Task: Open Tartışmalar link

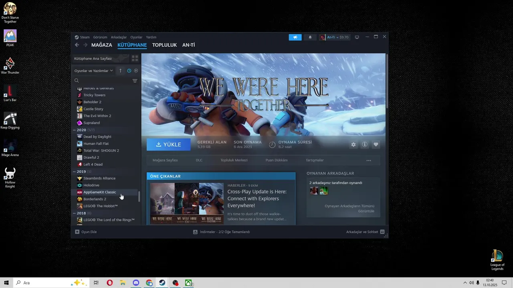Action: point(315,160)
